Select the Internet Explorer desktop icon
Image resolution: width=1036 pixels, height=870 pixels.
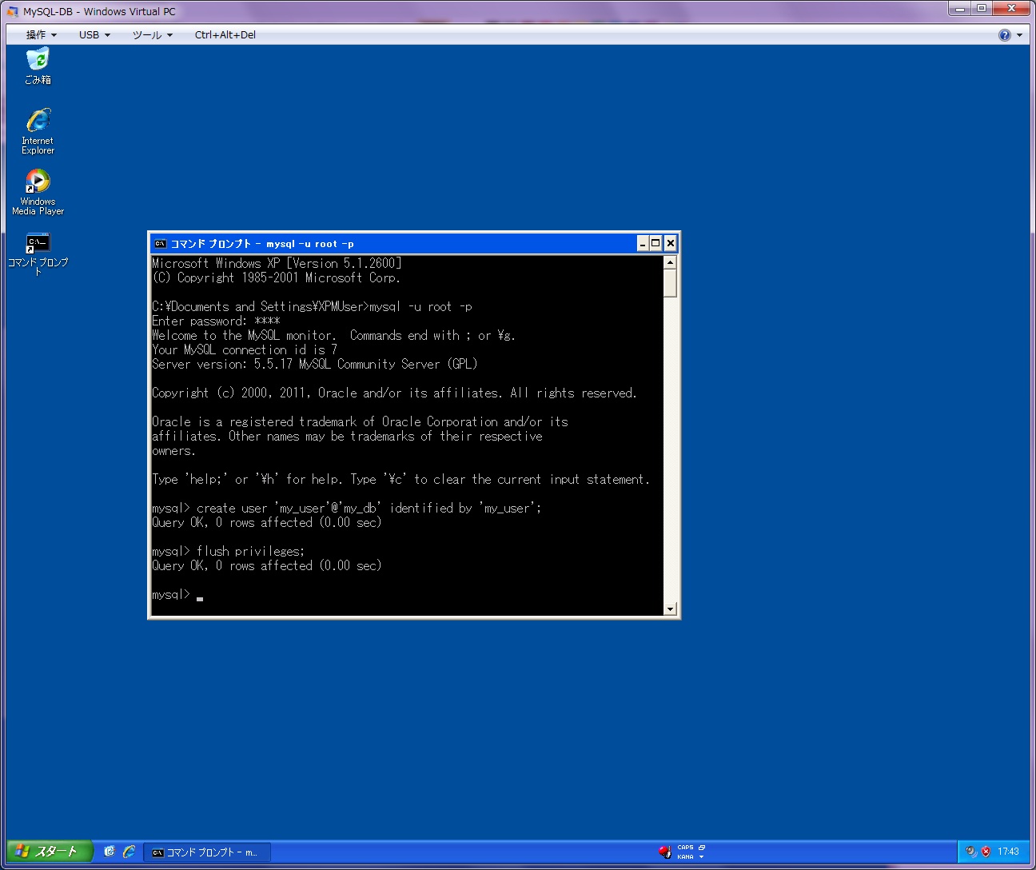38,131
